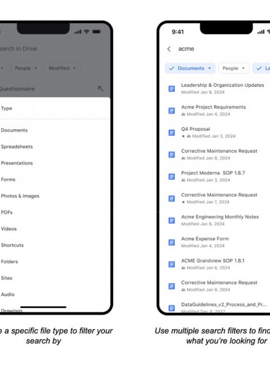
Task: Open the Leadership & Organization Updates doc icon
Action: pyautogui.click(x=172, y=89)
